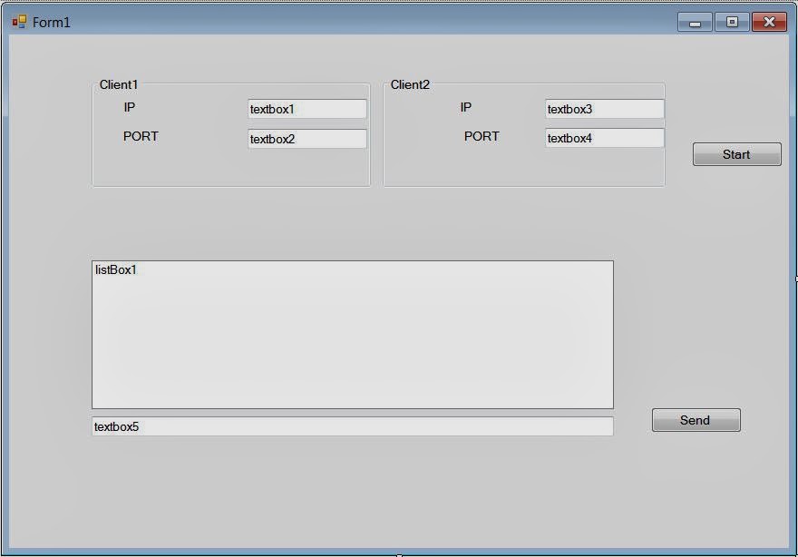The image size is (798, 557).
Task: Click the IP label in Client1 group
Action: pos(130,107)
